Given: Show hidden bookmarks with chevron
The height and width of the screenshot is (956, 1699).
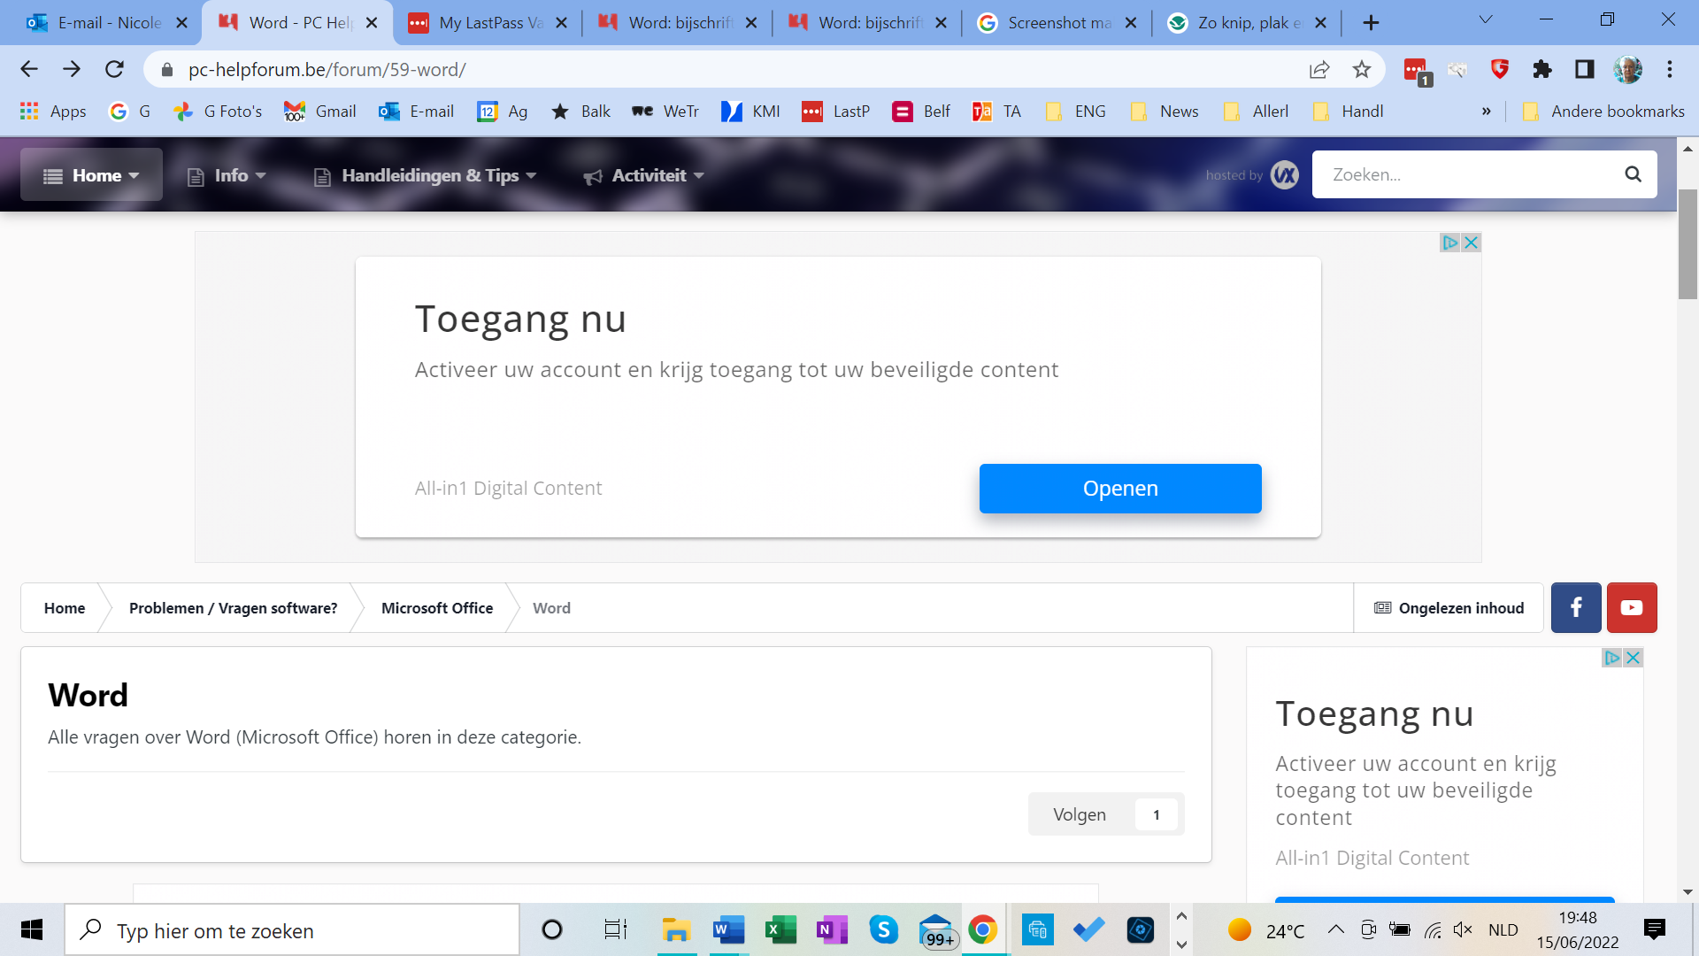Looking at the screenshot, I should 1486,112.
